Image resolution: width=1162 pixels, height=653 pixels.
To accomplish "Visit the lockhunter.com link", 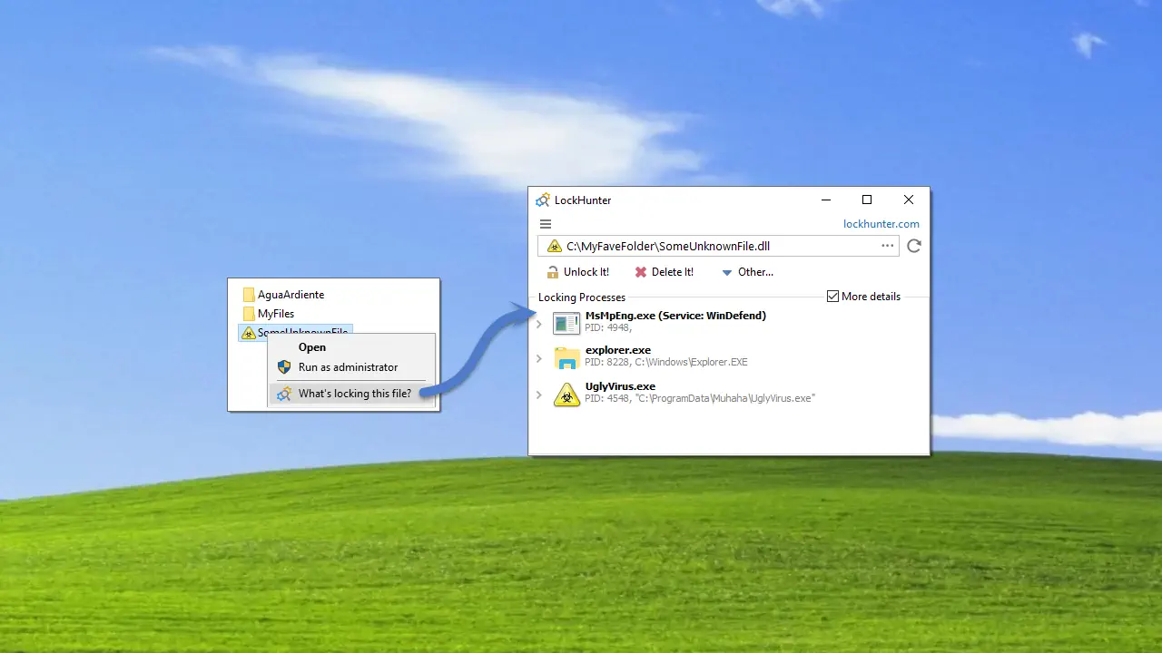I will 881,224.
